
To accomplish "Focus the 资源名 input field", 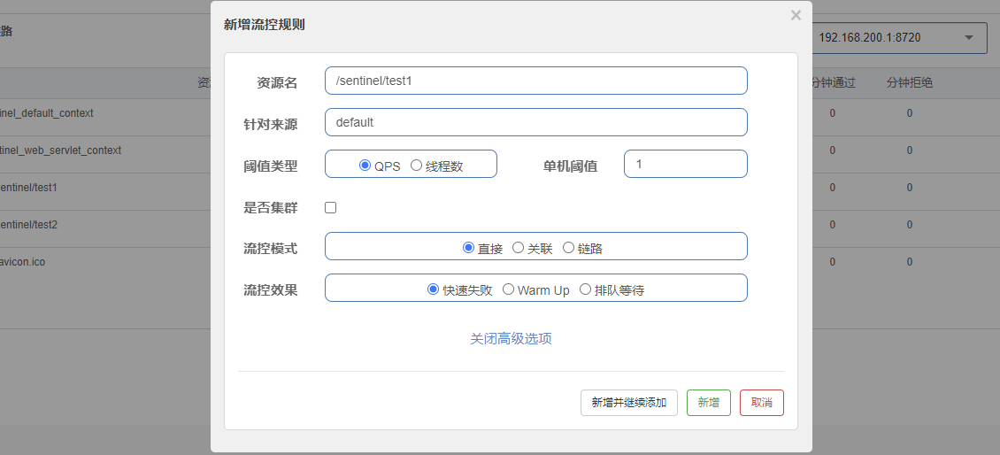I will point(535,81).
